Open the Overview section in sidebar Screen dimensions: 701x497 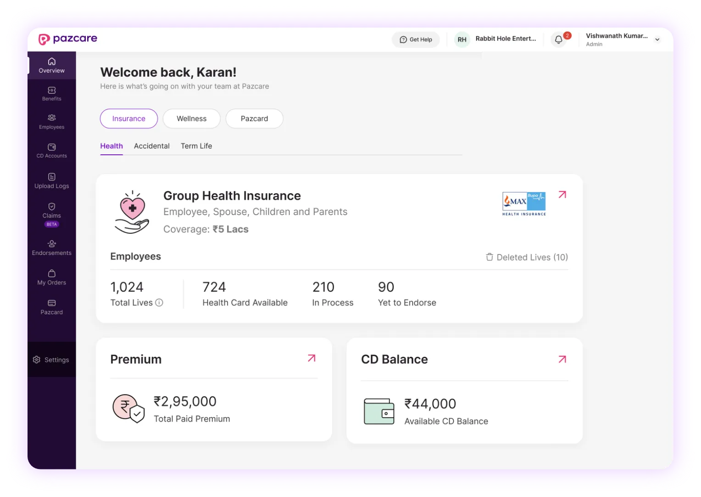click(x=51, y=65)
